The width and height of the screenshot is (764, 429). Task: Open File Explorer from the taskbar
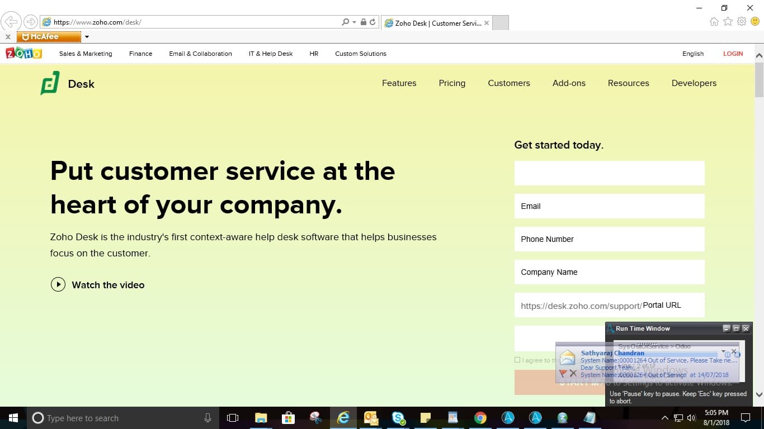coord(261,418)
